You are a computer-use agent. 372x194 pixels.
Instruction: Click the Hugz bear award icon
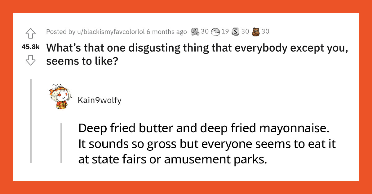coord(257,31)
